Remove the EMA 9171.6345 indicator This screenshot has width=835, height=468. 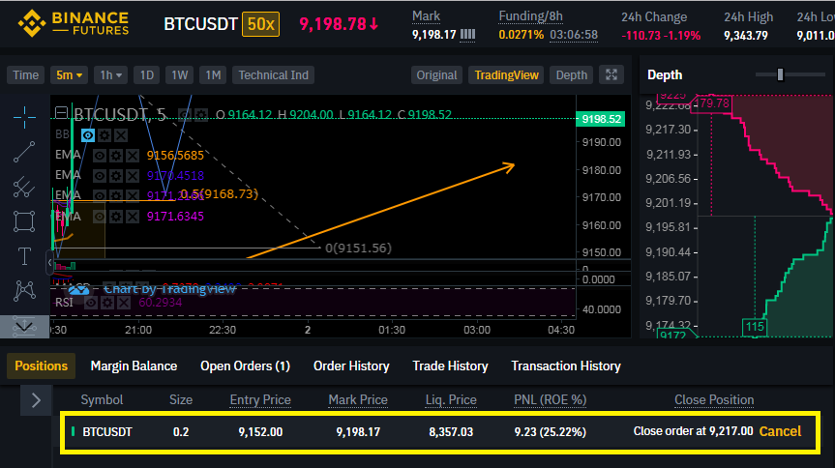point(132,217)
